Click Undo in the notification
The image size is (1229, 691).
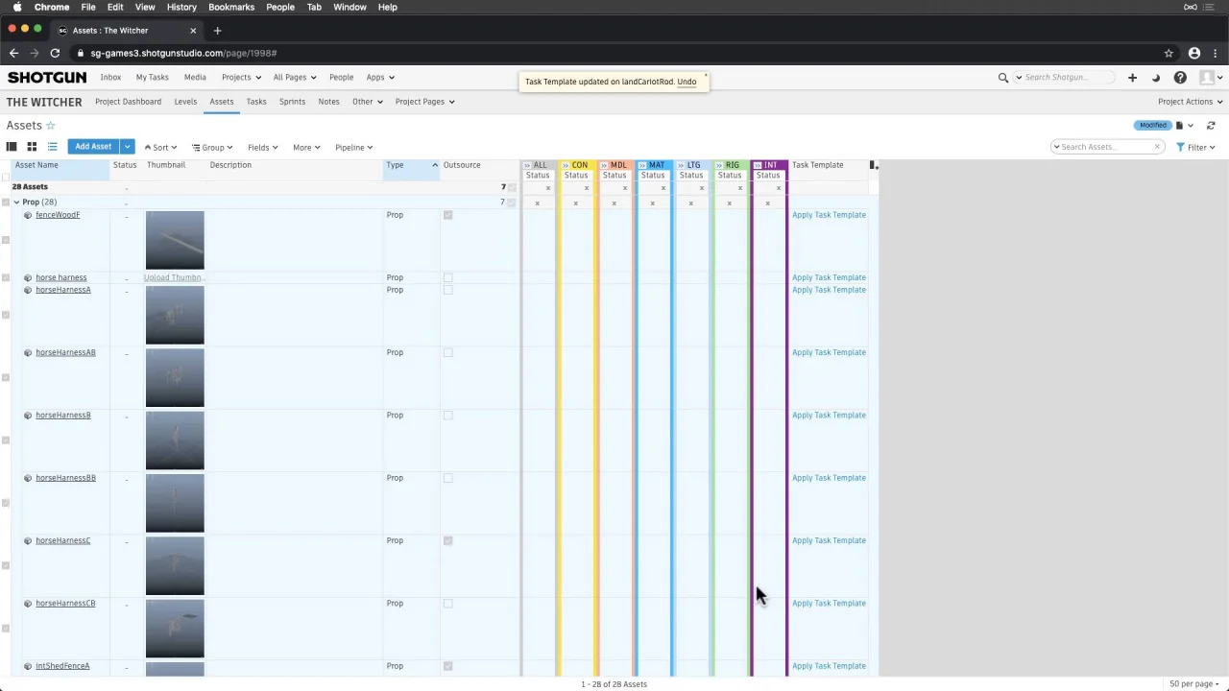tap(687, 82)
